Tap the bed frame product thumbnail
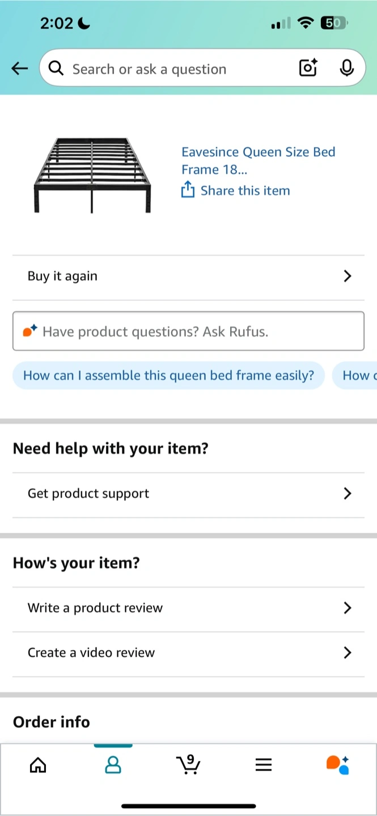The height and width of the screenshot is (816, 377). (x=92, y=175)
